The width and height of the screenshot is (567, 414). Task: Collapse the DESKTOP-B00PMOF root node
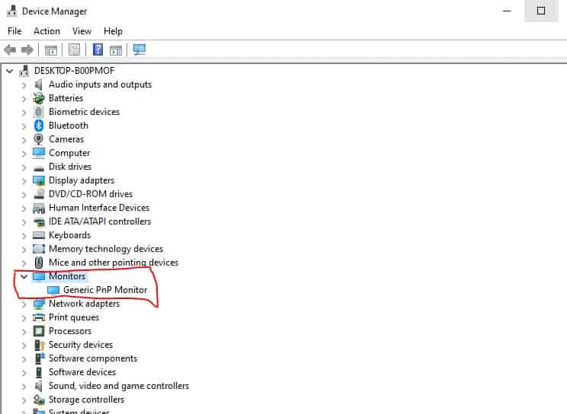tap(10, 71)
